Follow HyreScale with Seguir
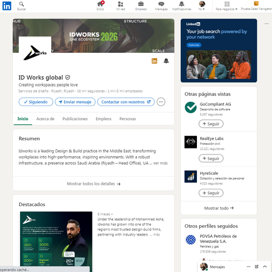 tap(211, 193)
